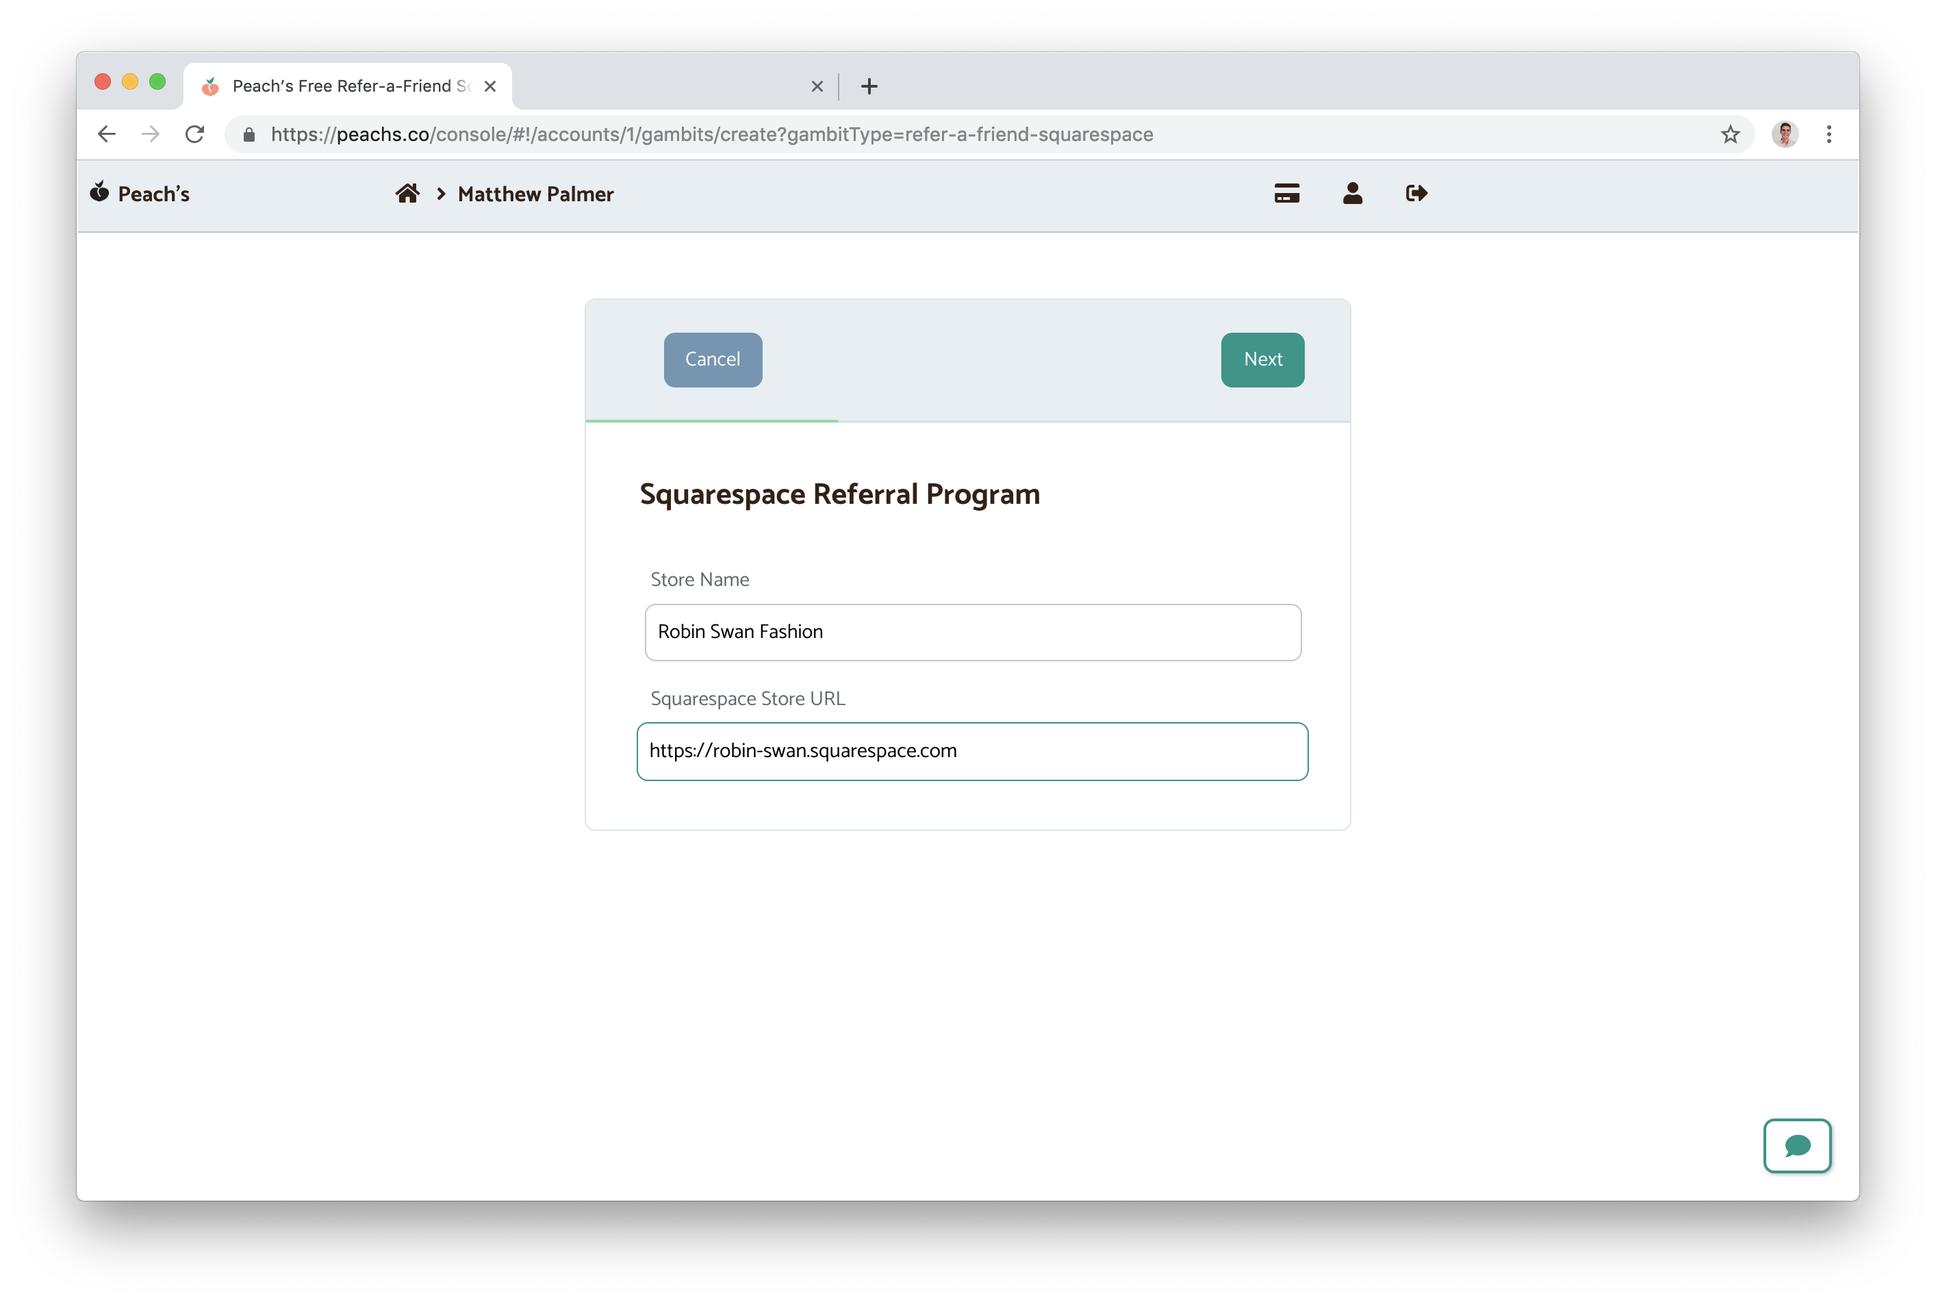Reload the page with the refresh icon
1936x1302 pixels.
[195, 135]
